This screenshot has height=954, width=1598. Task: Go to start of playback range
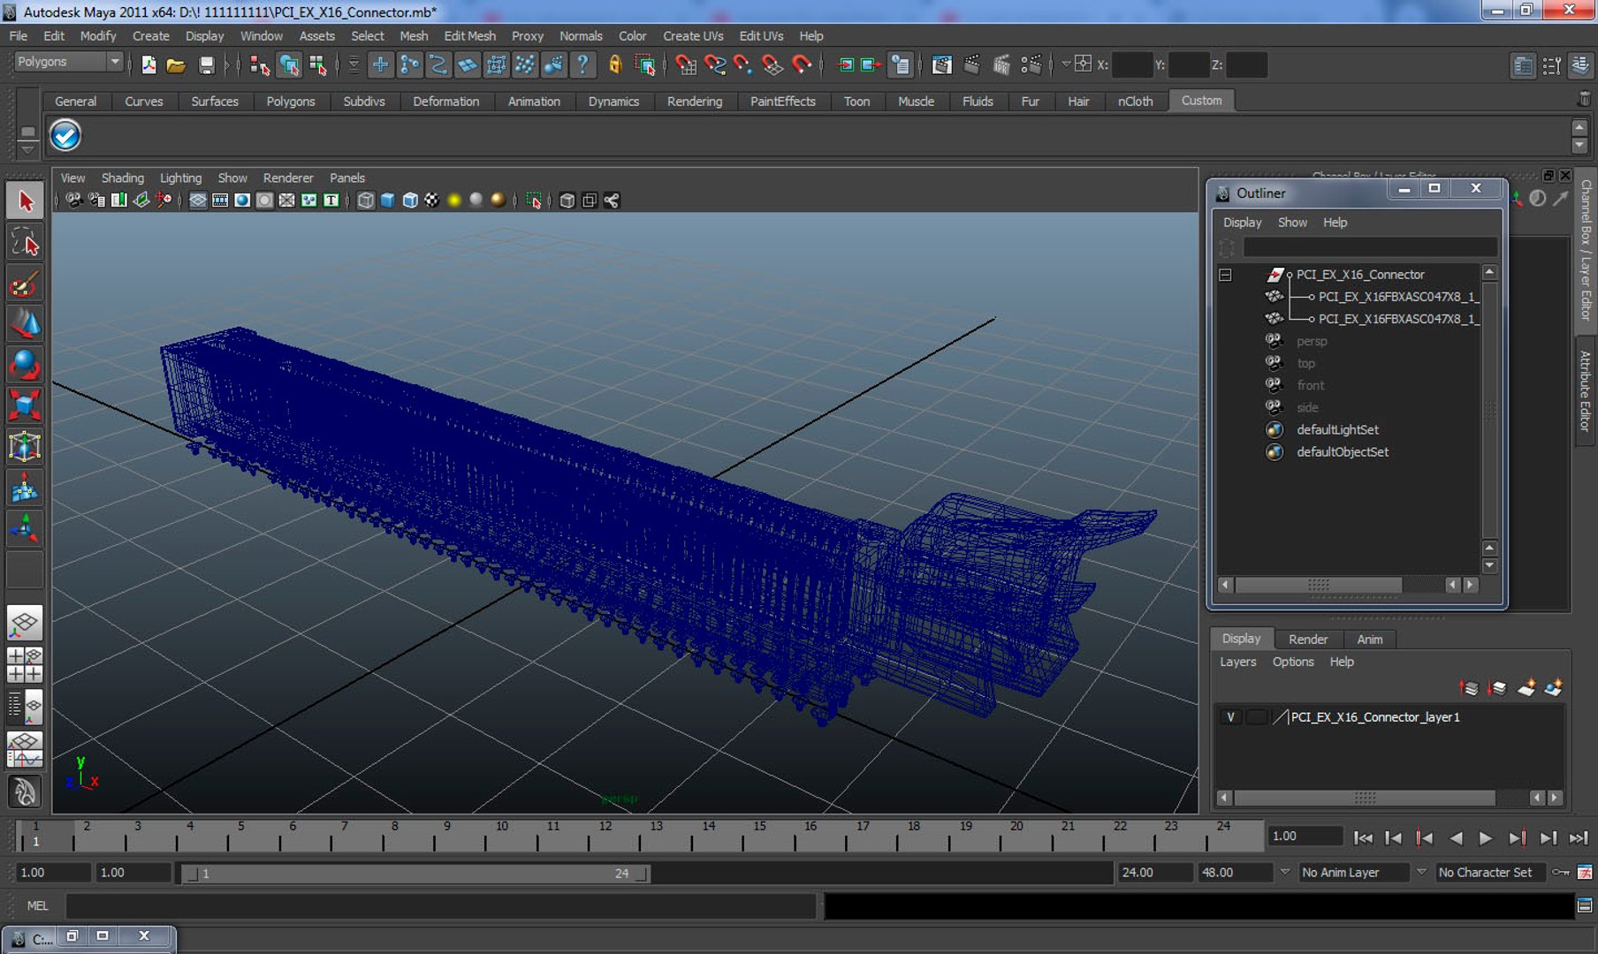tap(1363, 837)
